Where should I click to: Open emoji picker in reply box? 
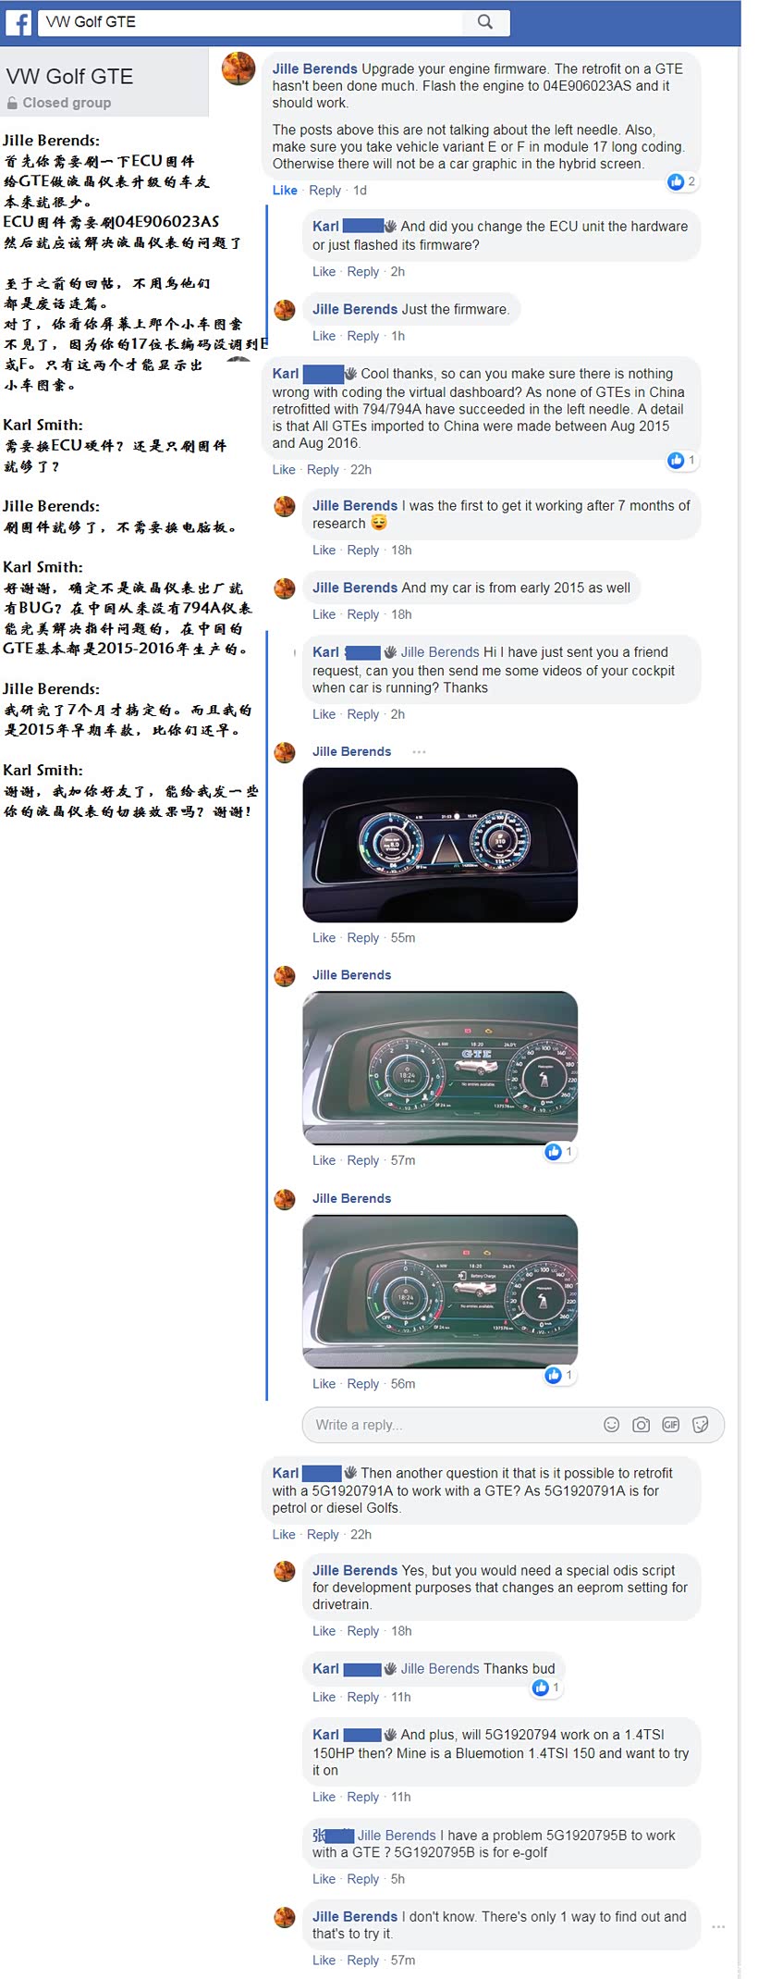click(611, 1425)
